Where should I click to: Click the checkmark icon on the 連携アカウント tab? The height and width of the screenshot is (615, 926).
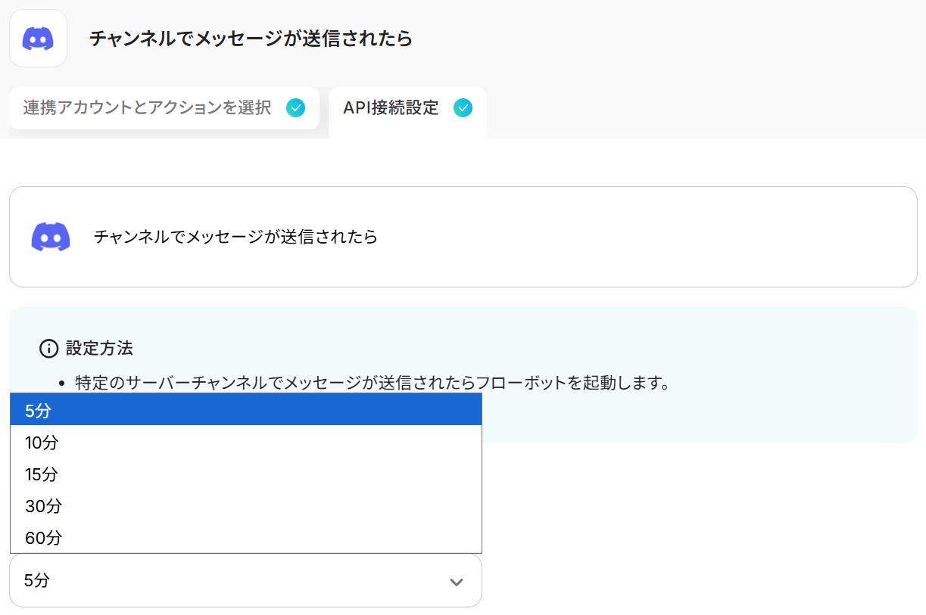click(296, 108)
